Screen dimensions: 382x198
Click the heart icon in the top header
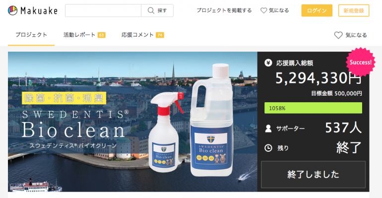point(263,10)
